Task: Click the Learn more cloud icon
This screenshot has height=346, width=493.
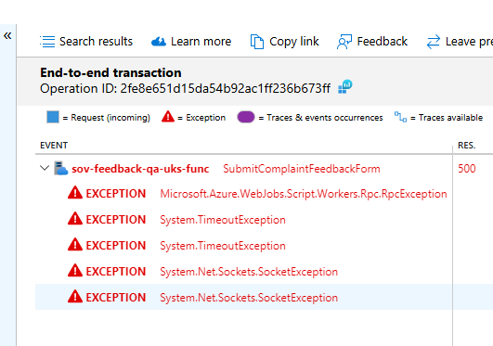Action: point(159,42)
